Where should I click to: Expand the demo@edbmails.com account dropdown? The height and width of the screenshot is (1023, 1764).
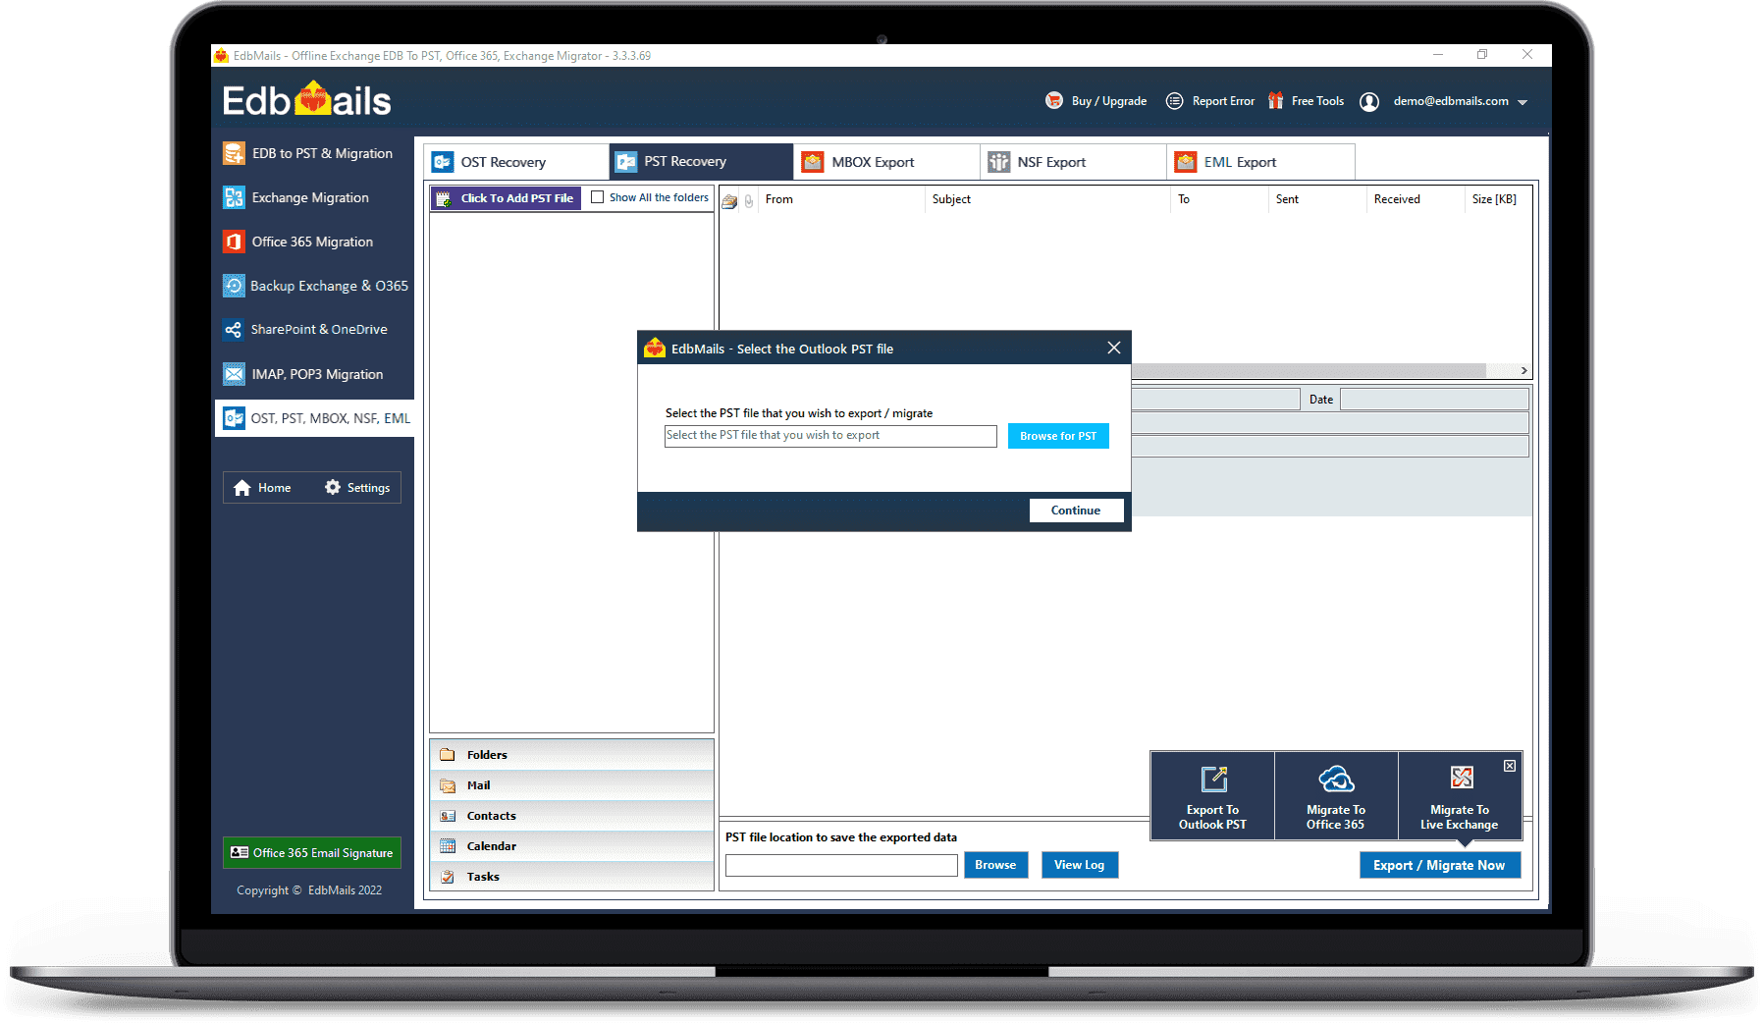click(x=1523, y=102)
